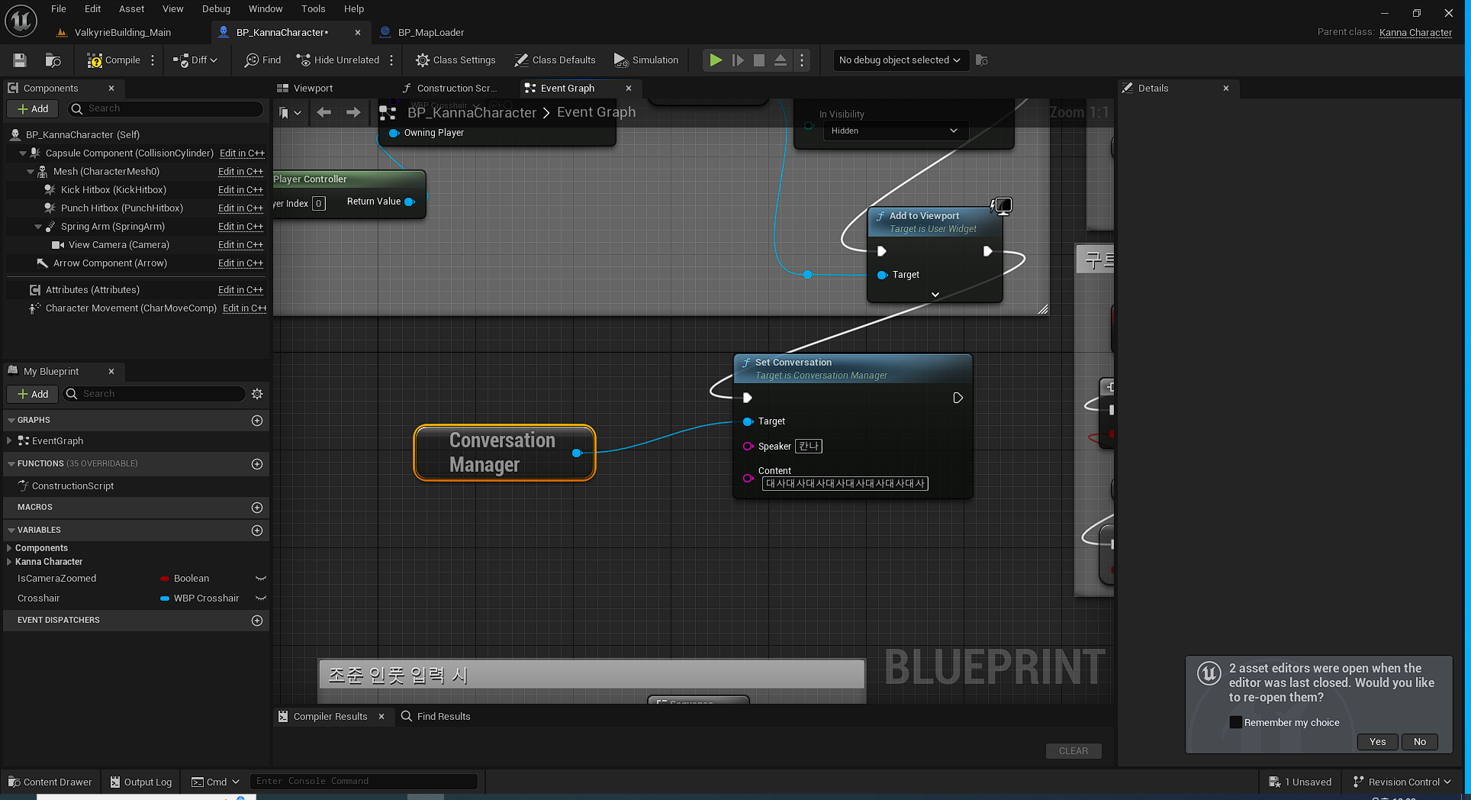Open graph bookmarks dropdown

coord(290,113)
